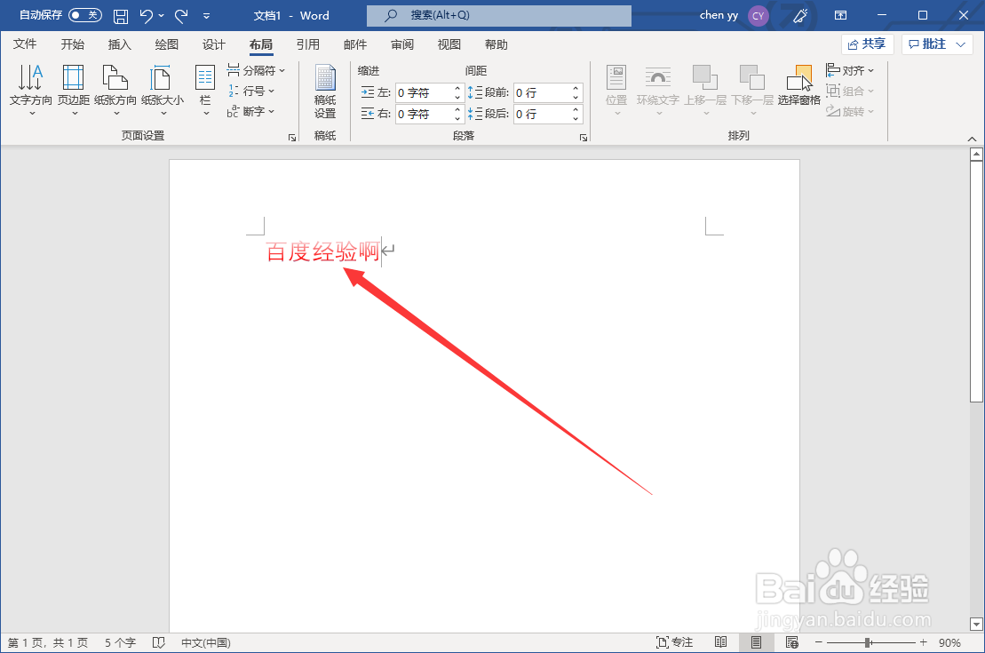Viewport: 985px width, 653px height.
Task: Open the 段落 dialog launcher arrow
Action: 584,136
